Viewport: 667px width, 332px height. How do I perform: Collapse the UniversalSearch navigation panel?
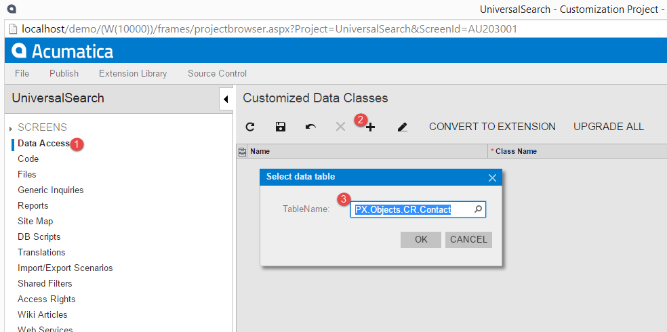click(x=225, y=100)
